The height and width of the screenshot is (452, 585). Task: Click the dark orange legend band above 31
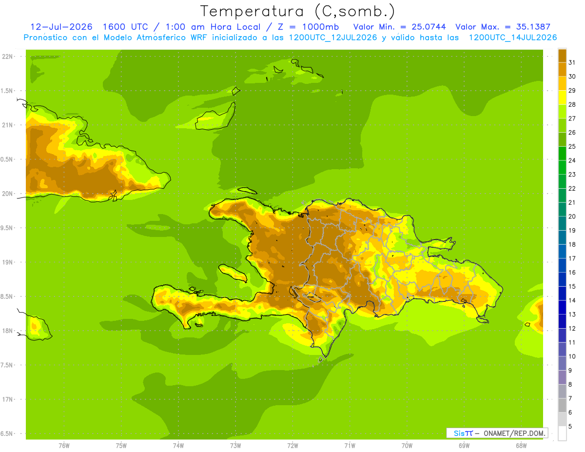click(562, 56)
